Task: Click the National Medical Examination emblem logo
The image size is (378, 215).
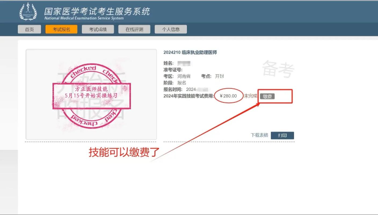Action: point(28,12)
